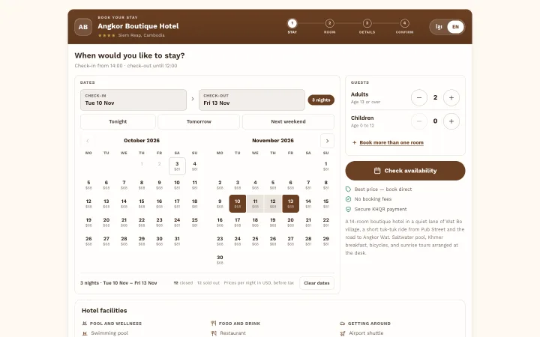Click the plus icon beside Book more rooms
Viewport: 540px width, 337px height.
click(354, 142)
